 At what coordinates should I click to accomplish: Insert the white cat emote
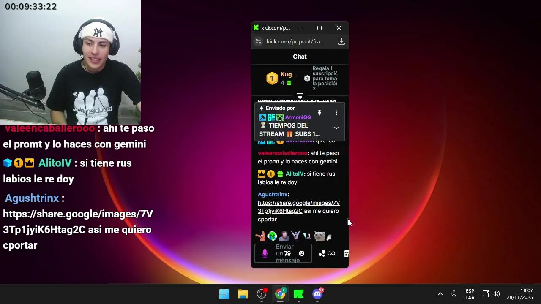[320, 236]
